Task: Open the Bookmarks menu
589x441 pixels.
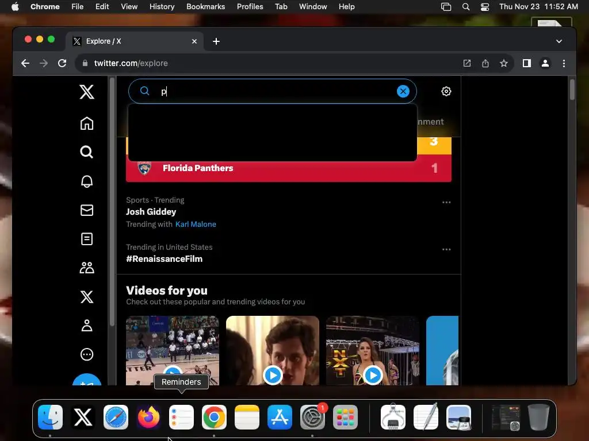Action: pyautogui.click(x=205, y=7)
